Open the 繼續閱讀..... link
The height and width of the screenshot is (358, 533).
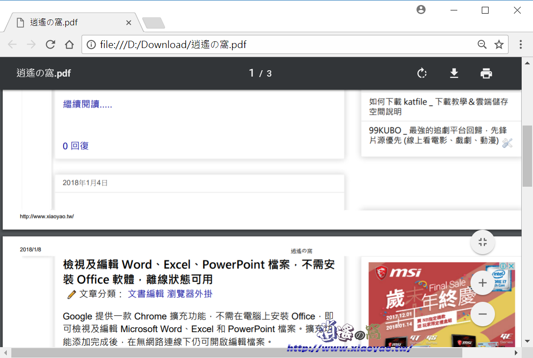pos(87,104)
